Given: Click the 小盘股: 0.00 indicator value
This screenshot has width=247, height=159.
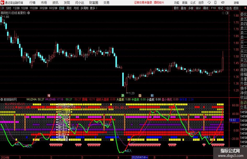Looking at the screenshot, I should 154,99.
